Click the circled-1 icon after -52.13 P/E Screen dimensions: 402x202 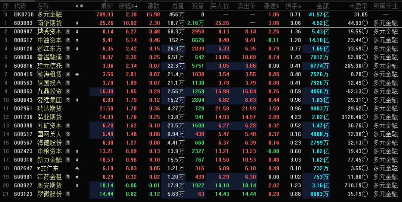365,92
